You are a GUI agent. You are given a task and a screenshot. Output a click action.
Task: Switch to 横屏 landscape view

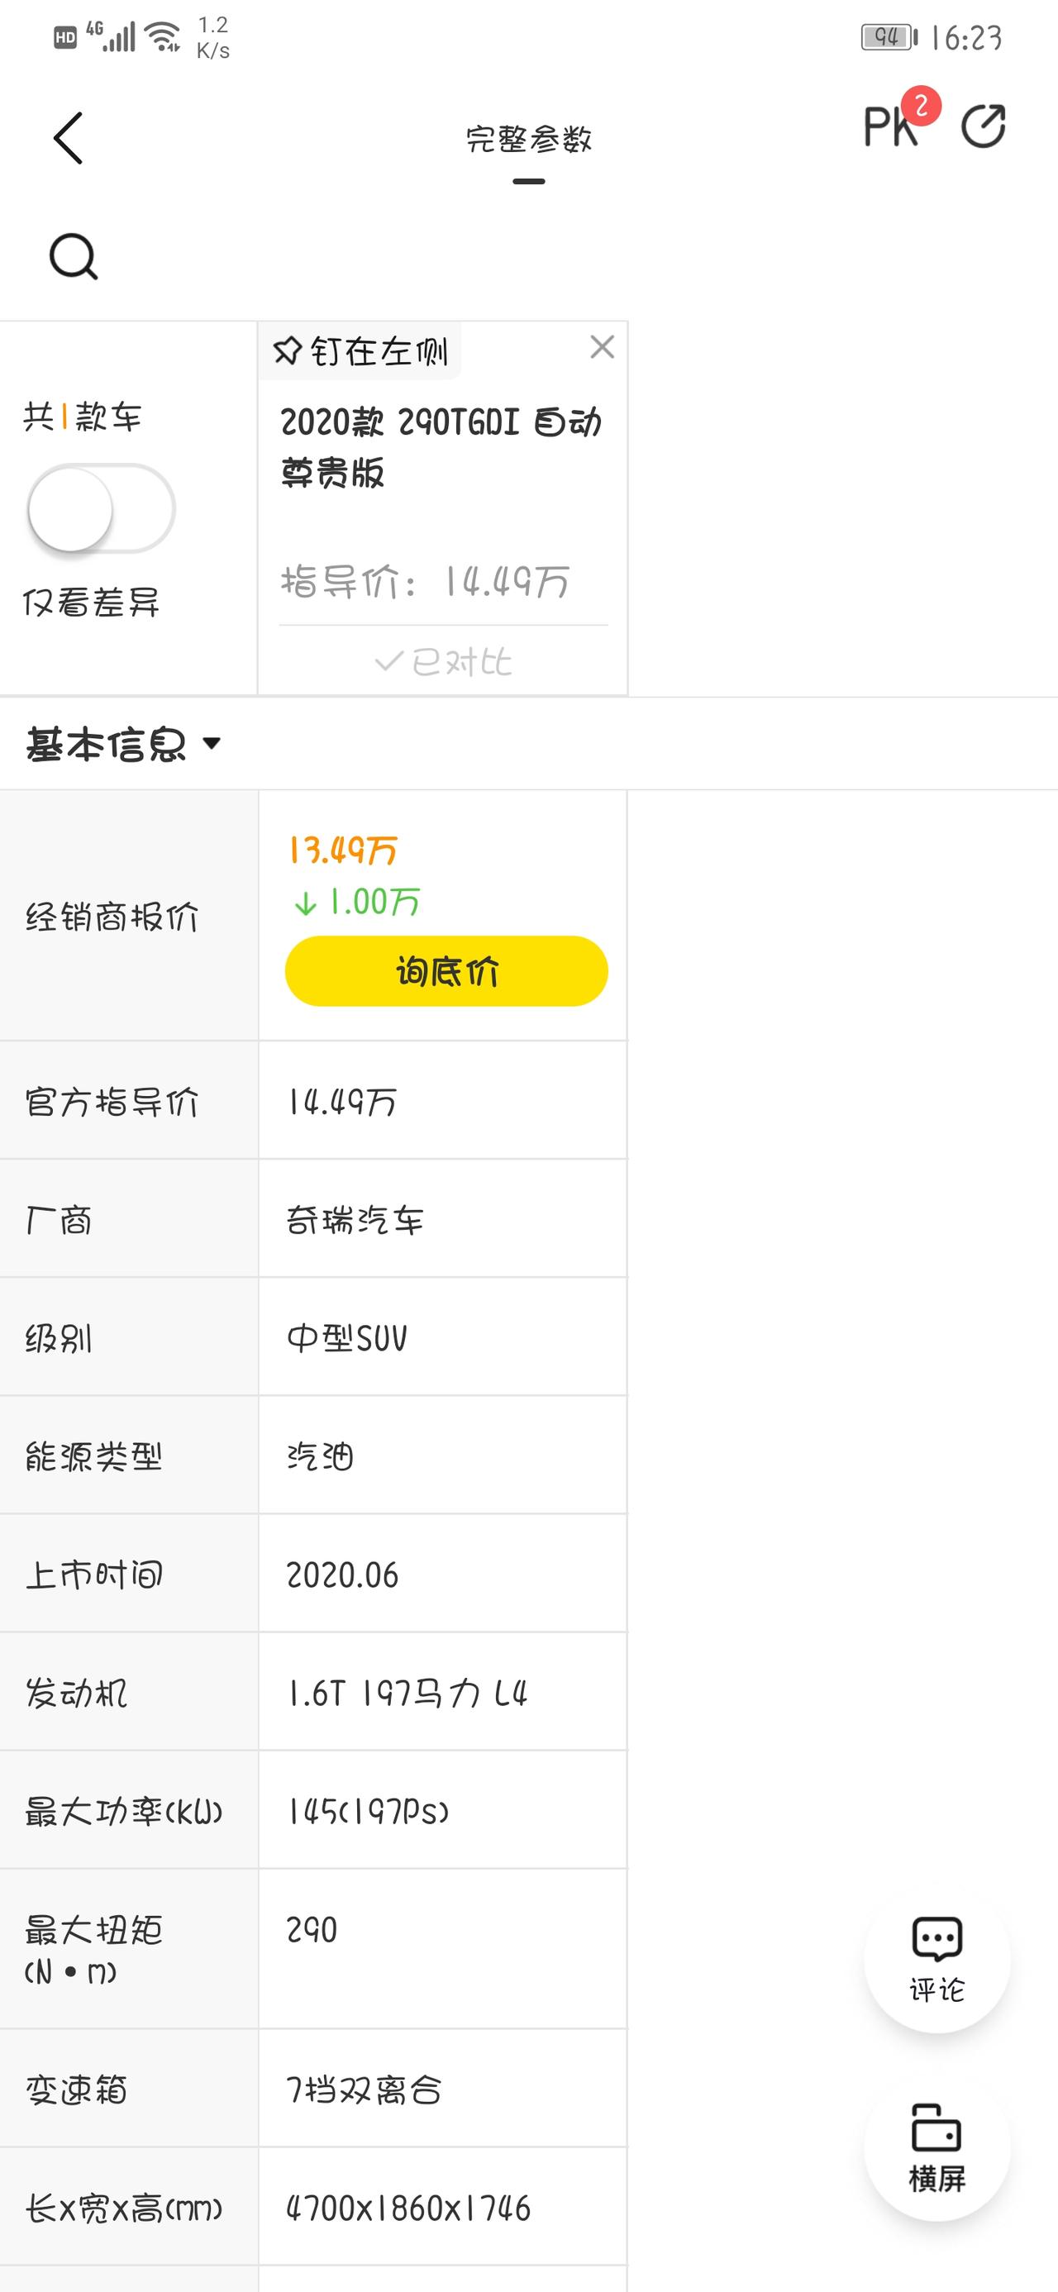coord(937,2148)
